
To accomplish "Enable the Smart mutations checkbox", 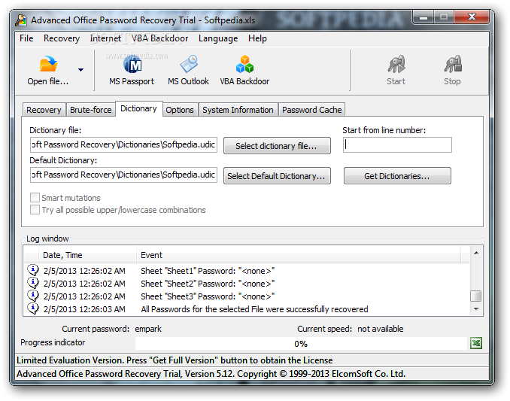I will coord(35,197).
